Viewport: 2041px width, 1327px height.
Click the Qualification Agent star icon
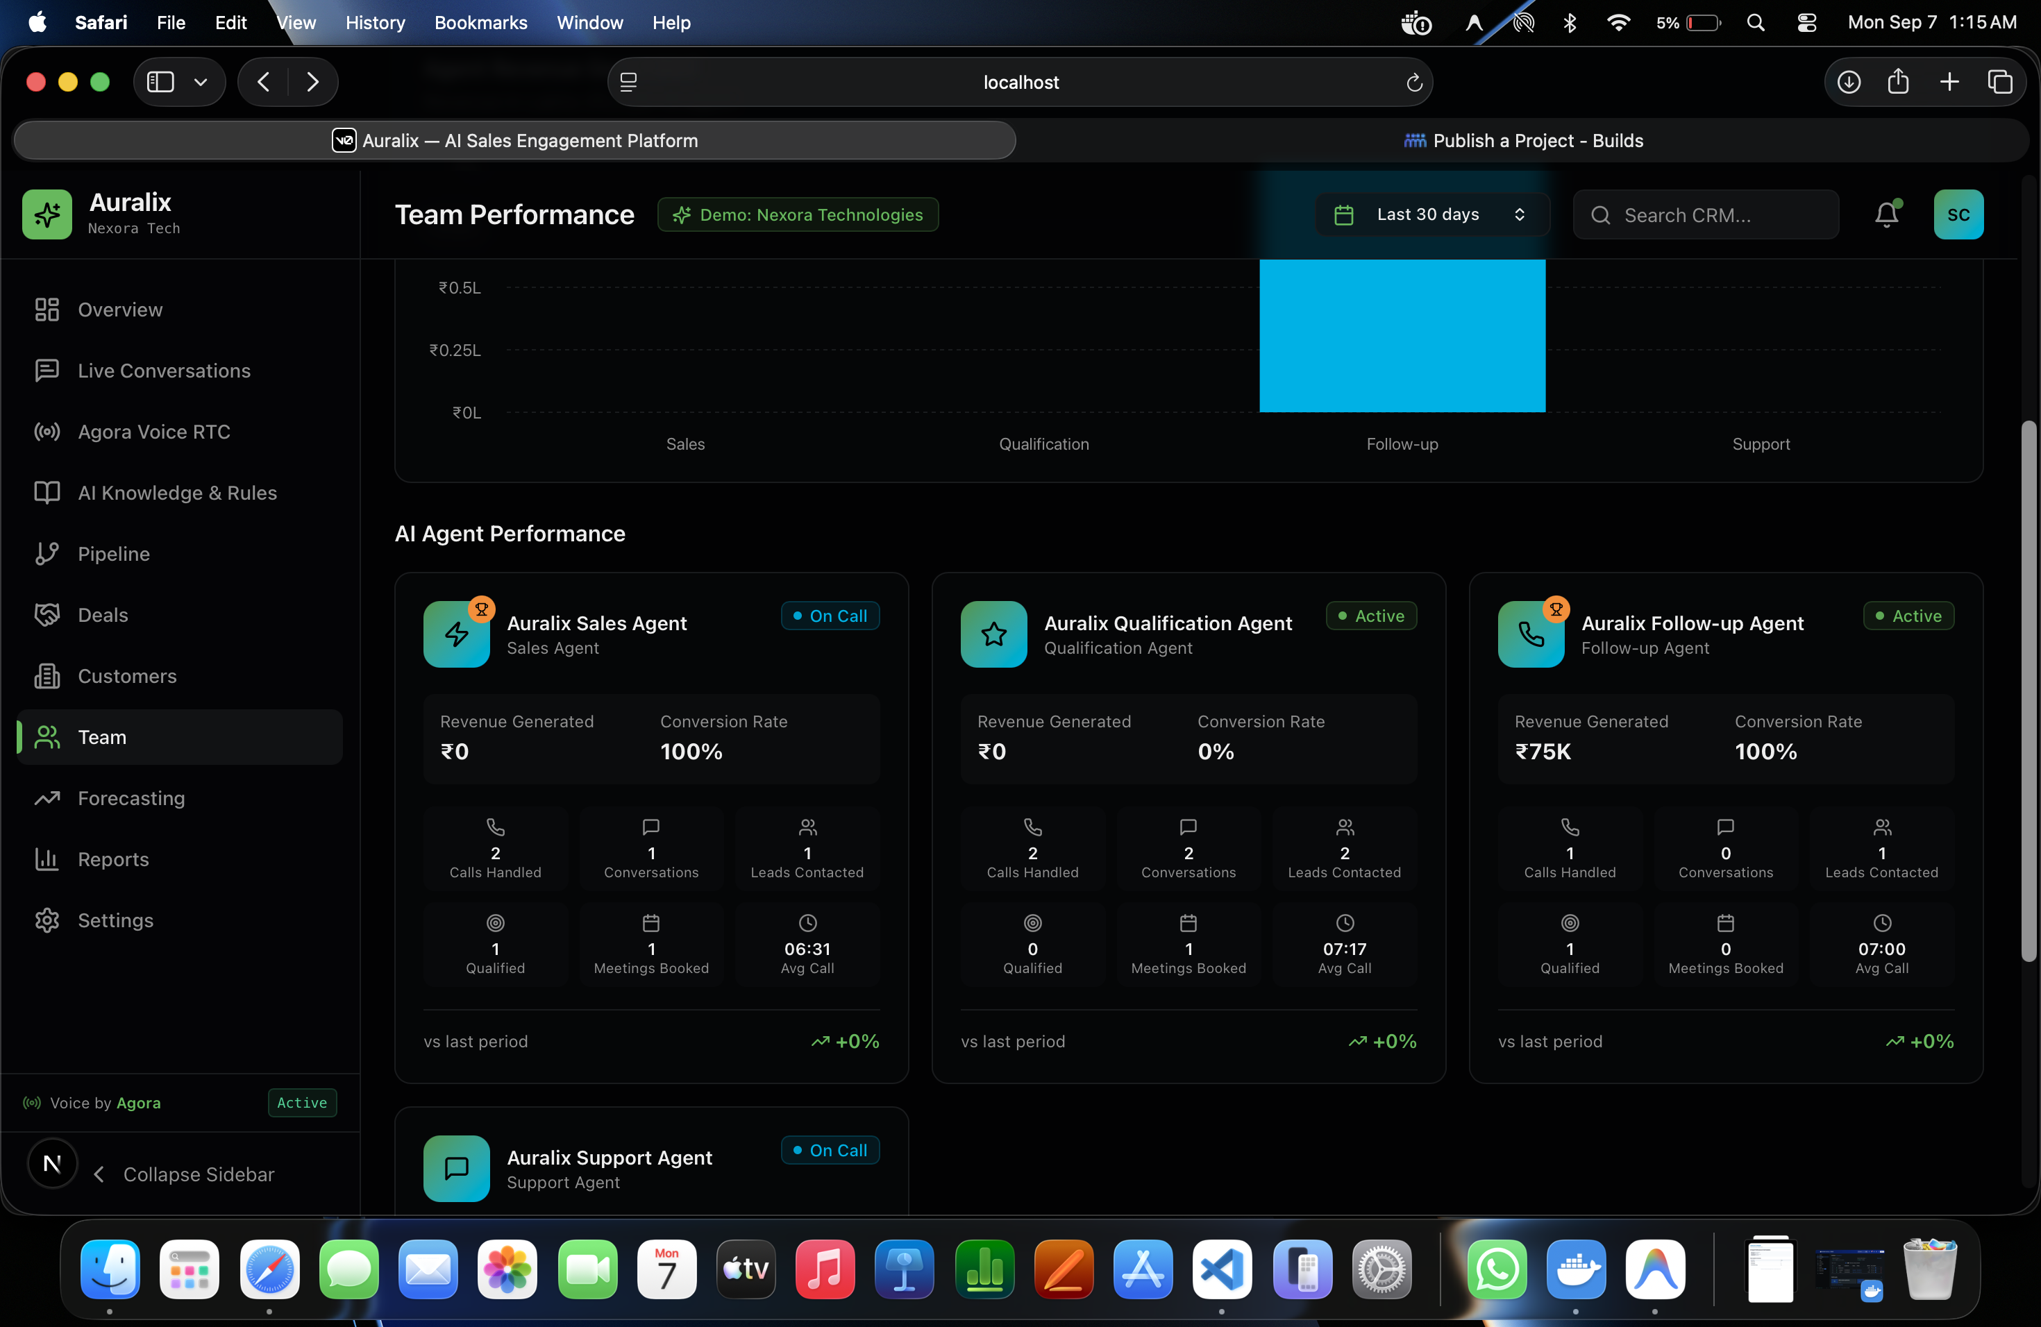point(994,634)
